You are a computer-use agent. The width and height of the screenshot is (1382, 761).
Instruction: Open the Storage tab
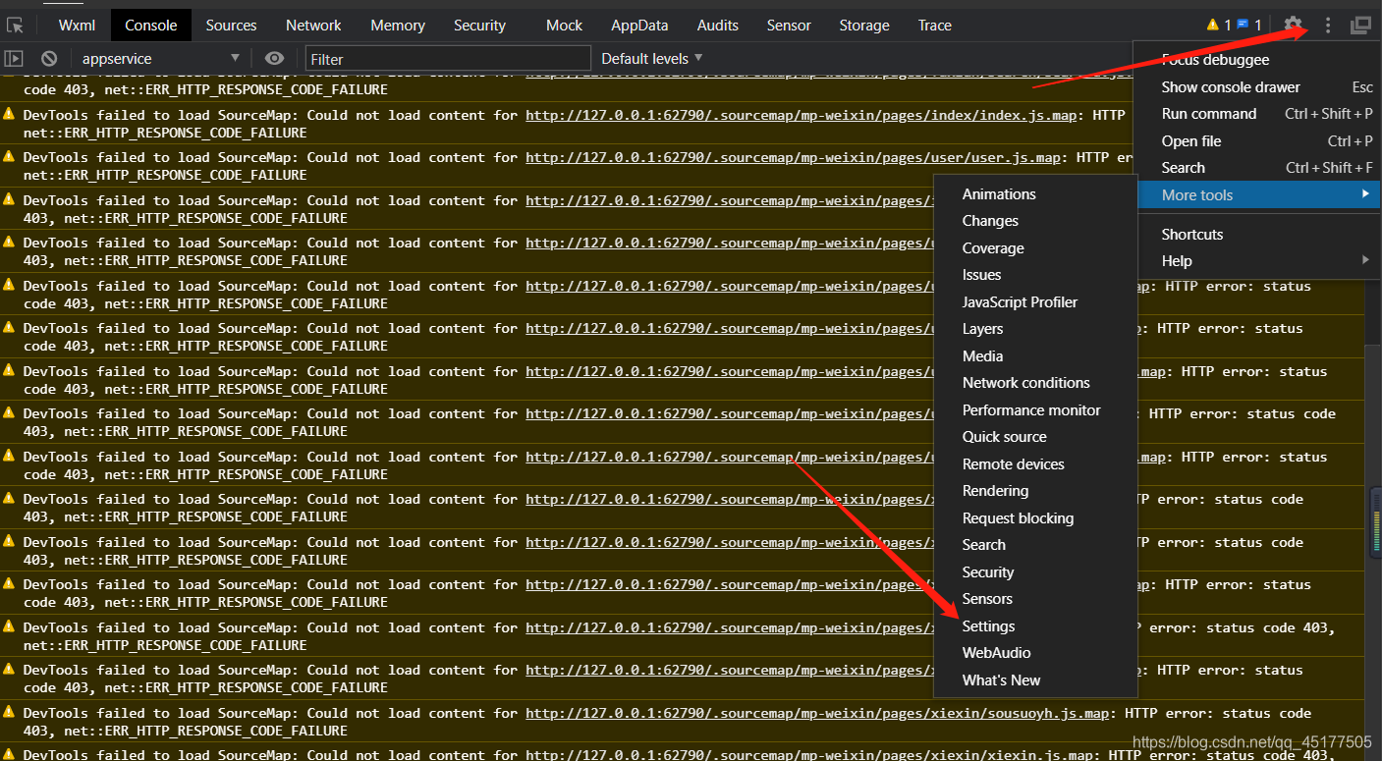[x=864, y=26]
